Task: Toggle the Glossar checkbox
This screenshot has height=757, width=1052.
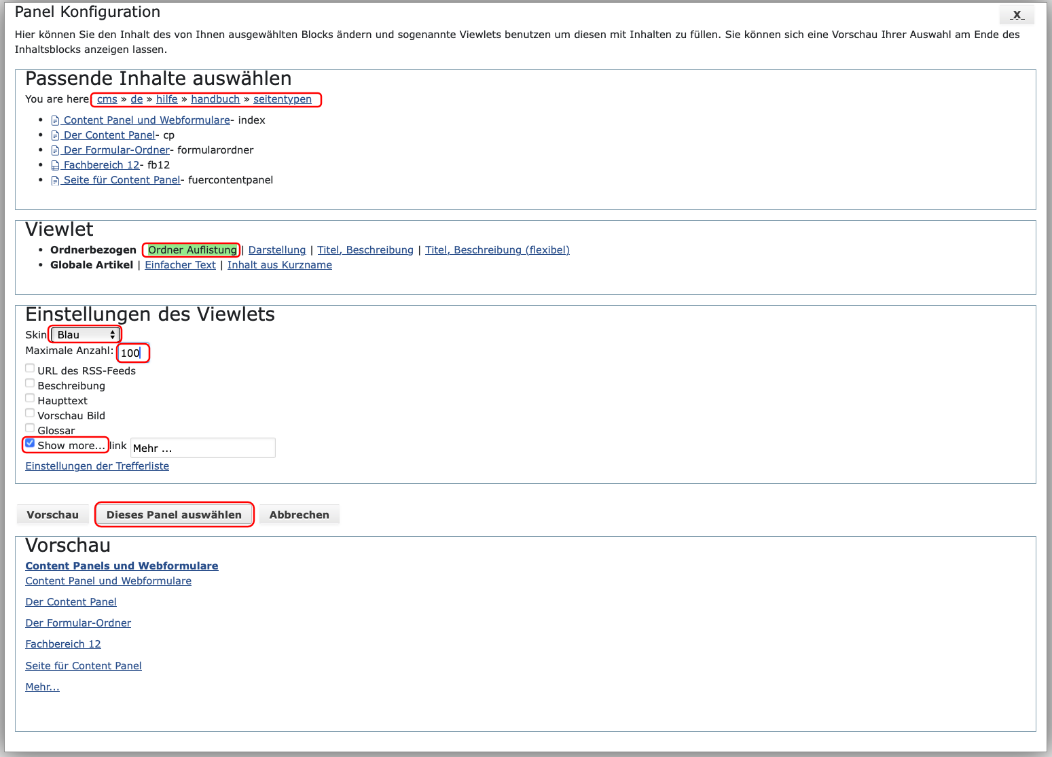Action: 30,428
